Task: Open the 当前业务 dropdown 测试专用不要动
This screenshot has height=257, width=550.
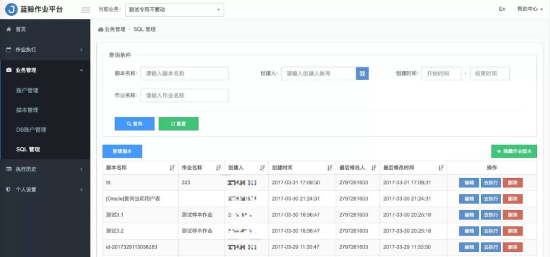Action: click(x=175, y=10)
